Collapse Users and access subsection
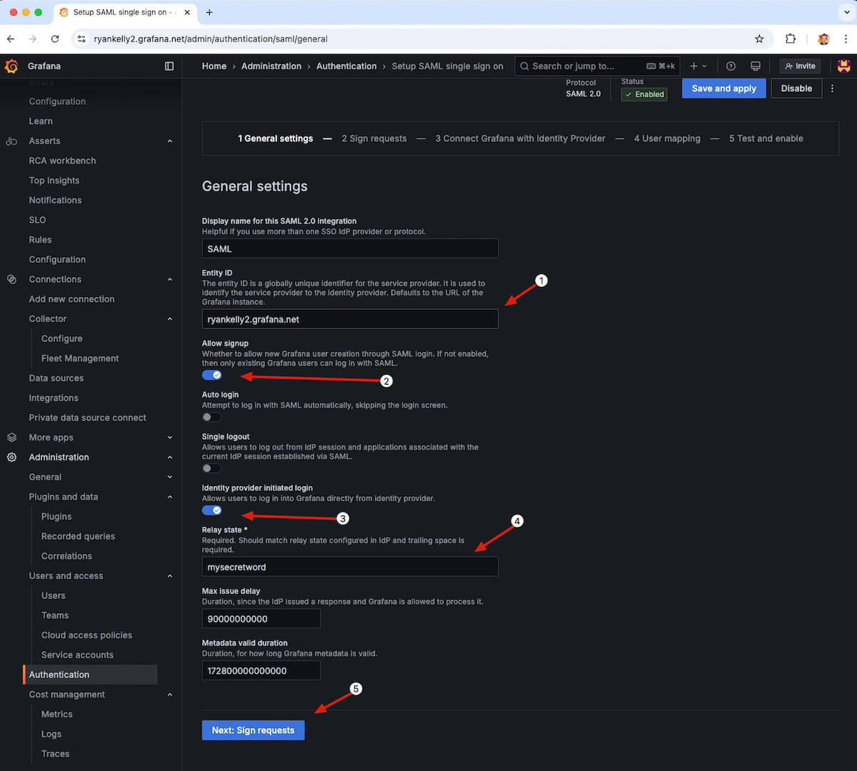 tap(170, 576)
